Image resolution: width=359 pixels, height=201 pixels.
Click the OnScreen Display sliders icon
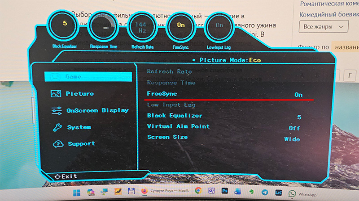coord(57,110)
